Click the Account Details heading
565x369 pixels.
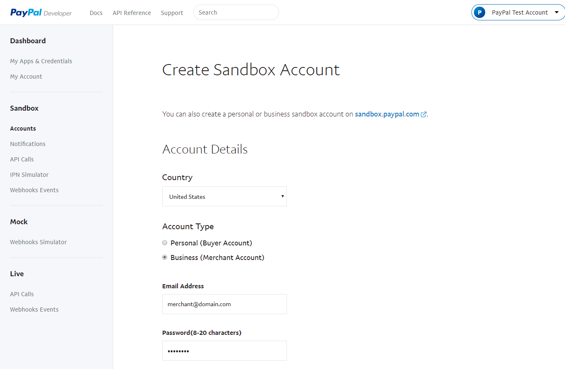205,149
